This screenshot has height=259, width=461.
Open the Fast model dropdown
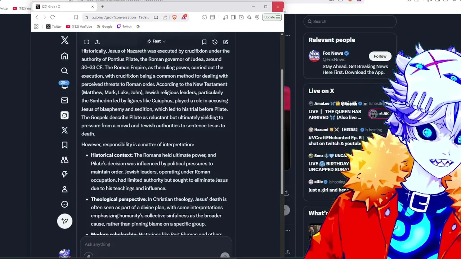point(156,41)
